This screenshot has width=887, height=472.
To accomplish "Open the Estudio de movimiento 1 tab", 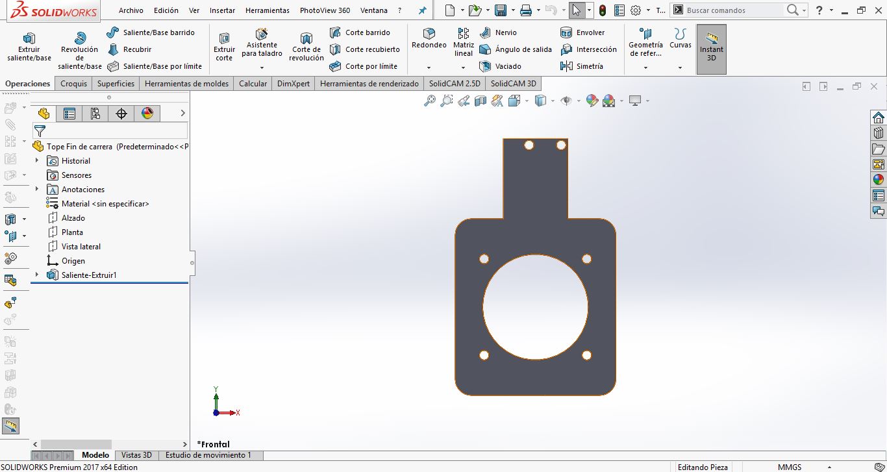I will click(x=208, y=455).
